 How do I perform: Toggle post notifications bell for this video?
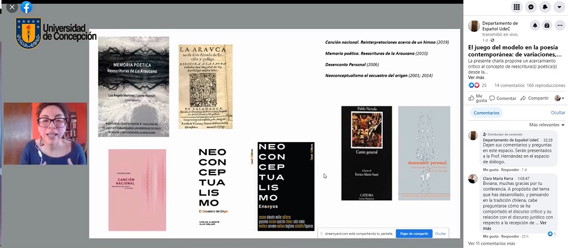tap(535, 26)
